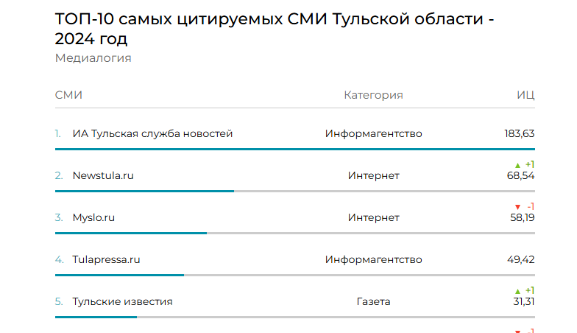This screenshot has height=333, width=577.
Task: Click Газета category label
Action: [373, 301]
